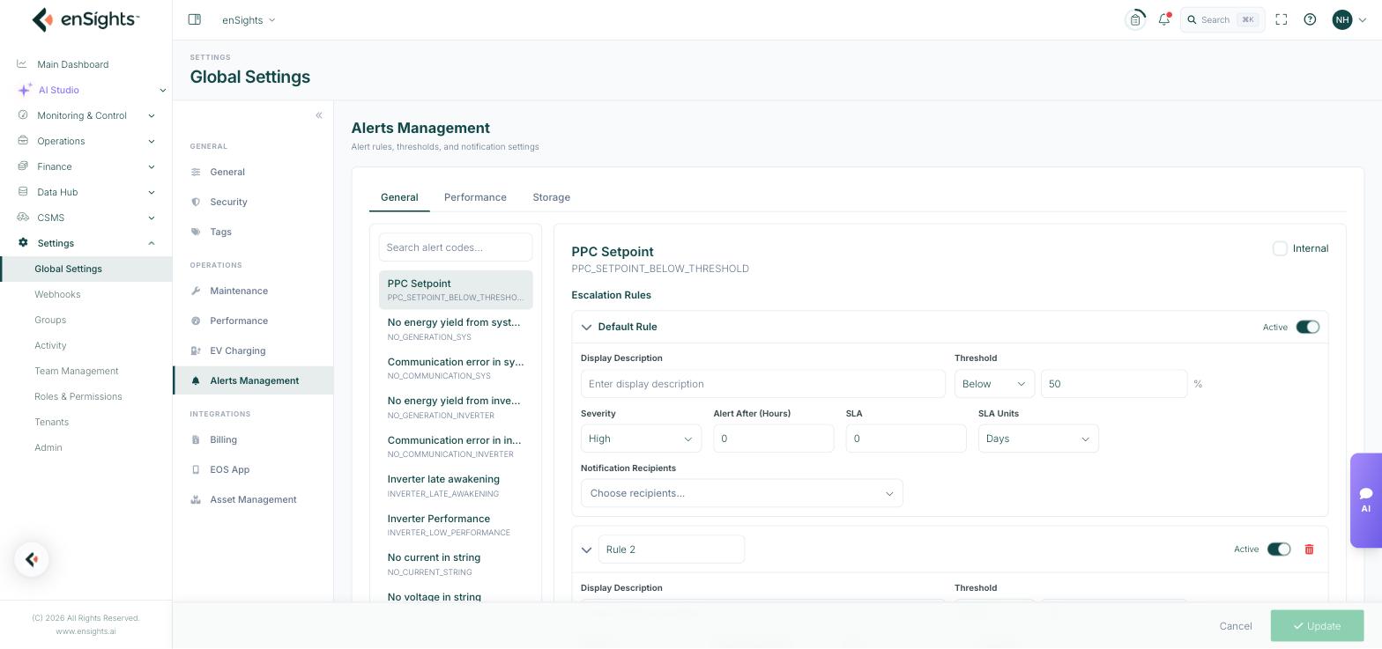Toggle Rule 2 Active switch
This screenshot has height=649, width=1382.
[x=1279, y=549]
